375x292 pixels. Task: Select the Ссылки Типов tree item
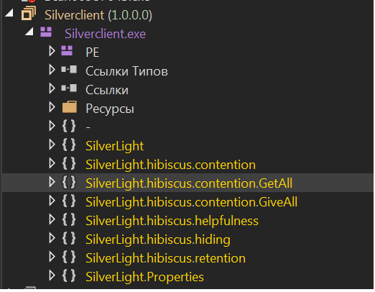(x=126, y=71)
